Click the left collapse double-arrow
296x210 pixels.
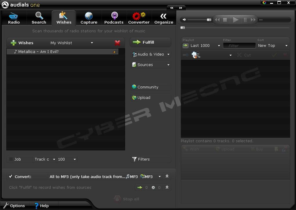pos(172,8)
